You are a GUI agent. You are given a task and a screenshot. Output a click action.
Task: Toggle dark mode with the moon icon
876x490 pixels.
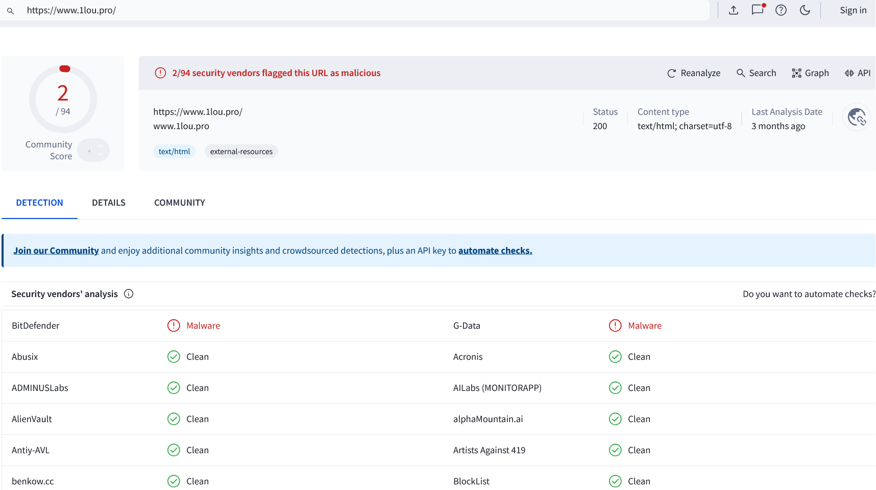click(805, 10)
